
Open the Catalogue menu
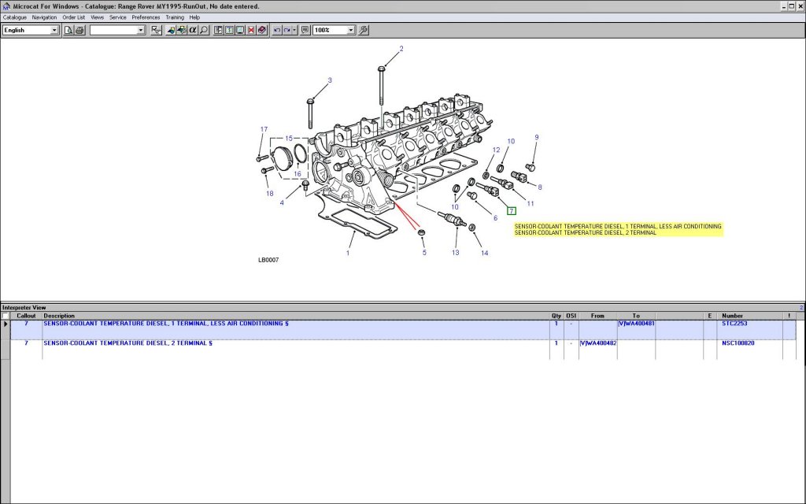(x=14, y=17)
